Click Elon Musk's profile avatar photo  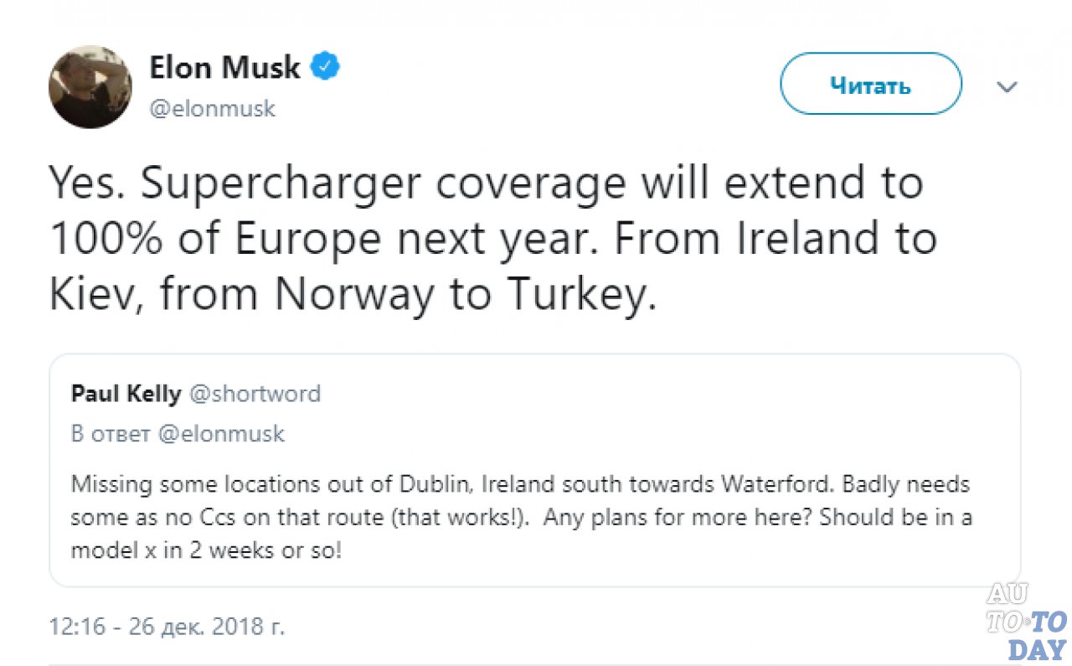pyautogui.click(x=90, y=86)
